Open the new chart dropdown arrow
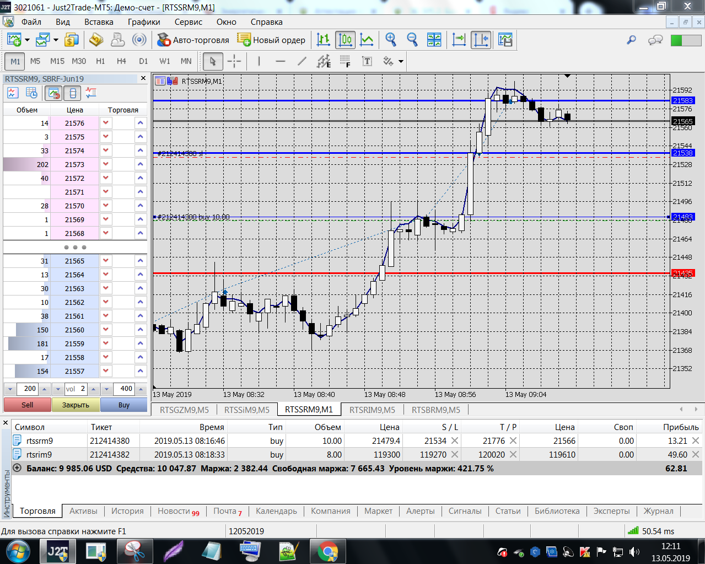This screenshot has height=564, width=705. click(x=27, y=40)
